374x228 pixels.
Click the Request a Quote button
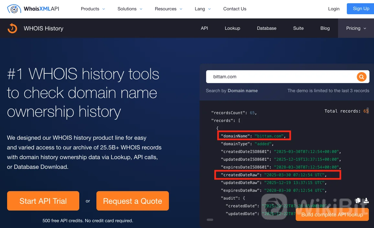click(132, 201)
